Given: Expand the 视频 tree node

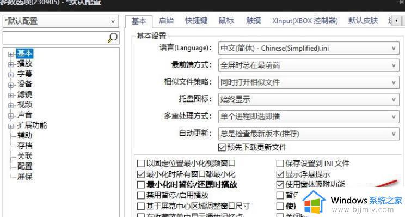Looking at the screenshot, I should pos(10,106).
